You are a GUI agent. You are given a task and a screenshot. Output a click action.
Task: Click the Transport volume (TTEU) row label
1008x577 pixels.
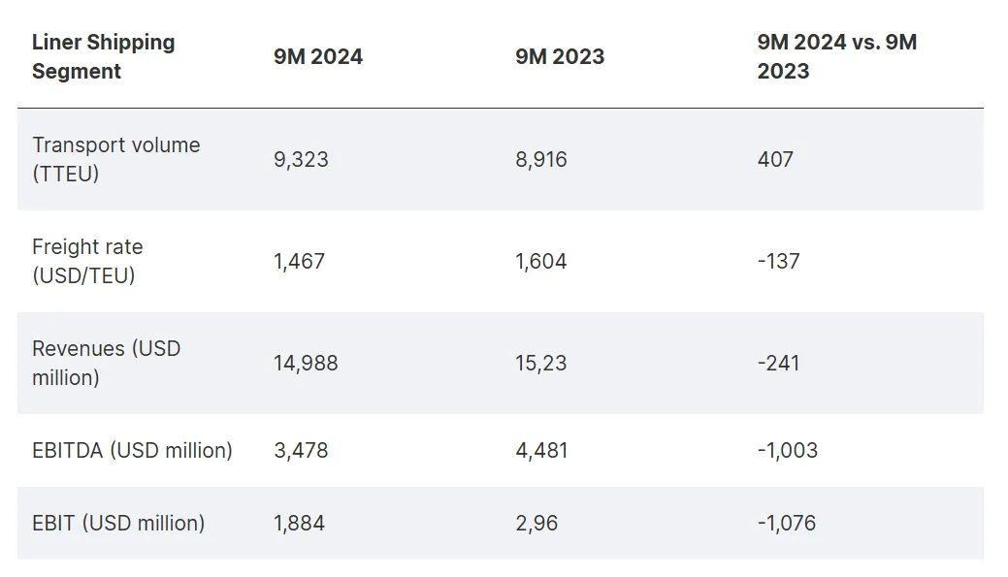(116, 159)
